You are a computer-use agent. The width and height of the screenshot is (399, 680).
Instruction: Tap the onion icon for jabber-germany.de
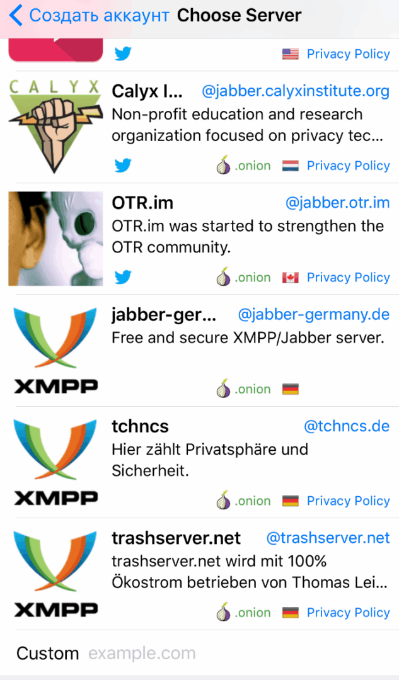[x=223, y=388]
